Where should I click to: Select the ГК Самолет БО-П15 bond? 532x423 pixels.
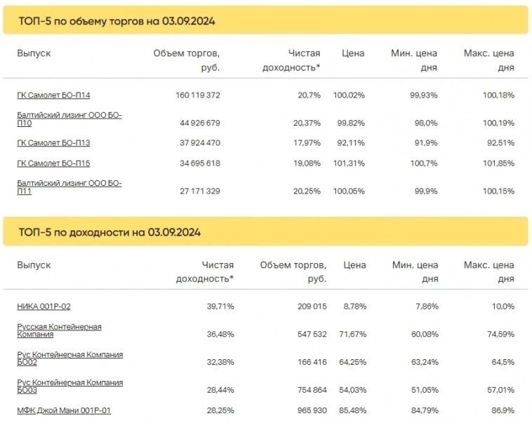tap(53, 163)
